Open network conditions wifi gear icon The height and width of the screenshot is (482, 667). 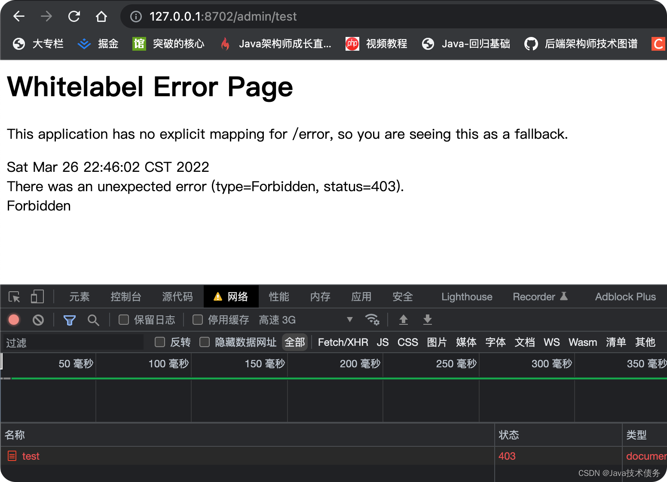point(372,320)
